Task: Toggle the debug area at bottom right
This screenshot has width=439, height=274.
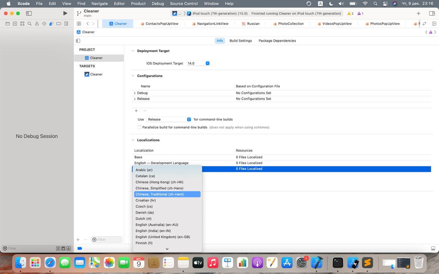Action: coord(433,248)
